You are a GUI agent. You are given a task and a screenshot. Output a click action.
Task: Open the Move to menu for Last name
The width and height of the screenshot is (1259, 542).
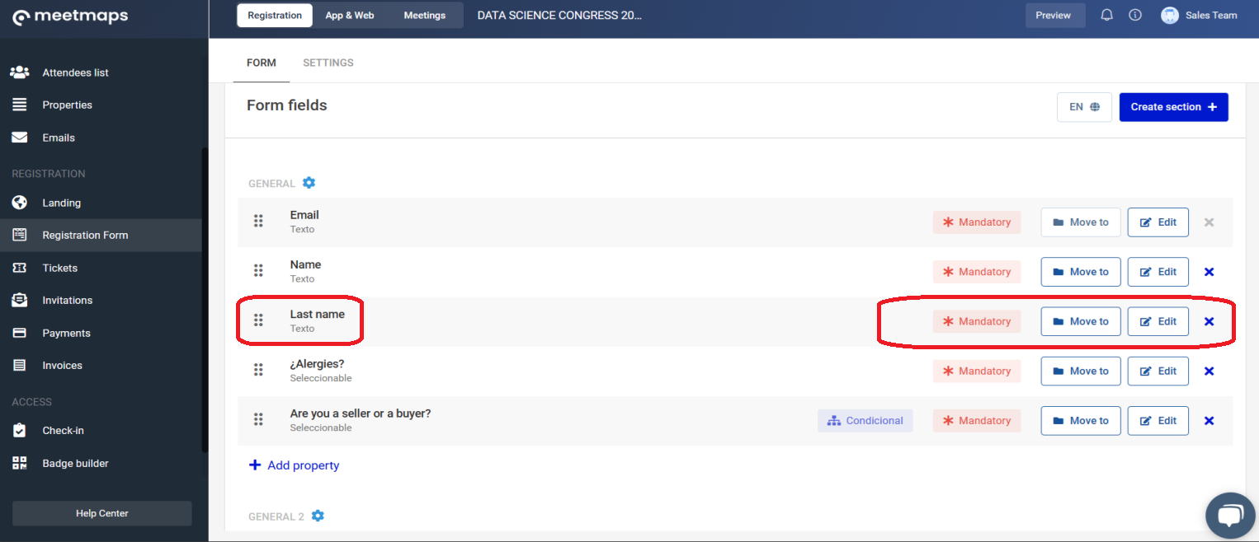[1081, 320]
